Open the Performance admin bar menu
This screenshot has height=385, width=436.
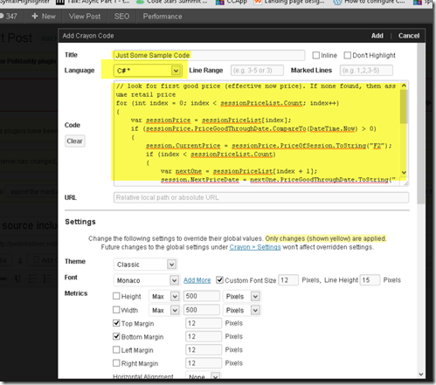point(163,17)
